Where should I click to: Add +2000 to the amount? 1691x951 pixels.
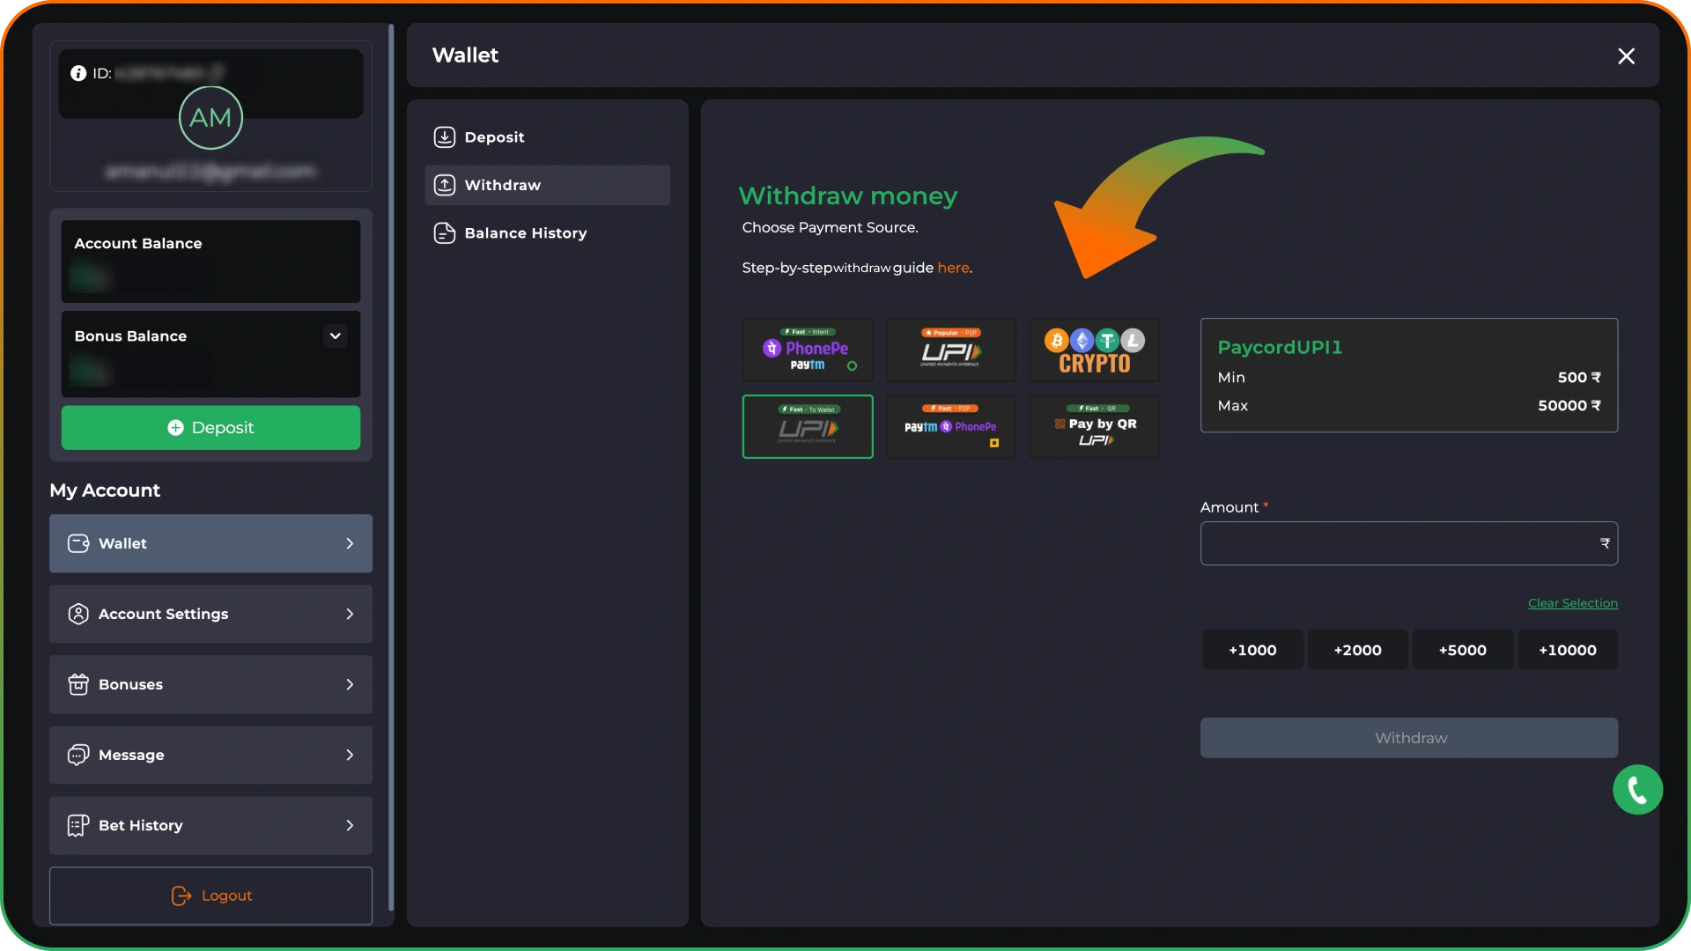pyautogui.click(x=1357, y=650)
